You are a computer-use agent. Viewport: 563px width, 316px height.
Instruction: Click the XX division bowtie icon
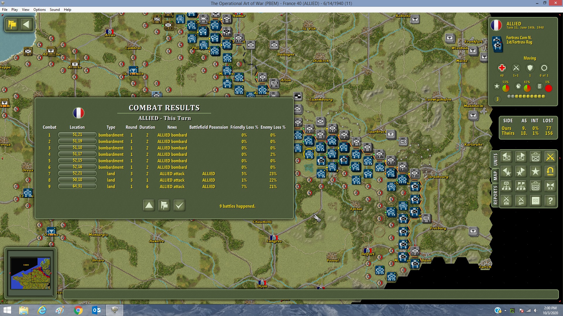pyautogui.click(x=550, y=186)
